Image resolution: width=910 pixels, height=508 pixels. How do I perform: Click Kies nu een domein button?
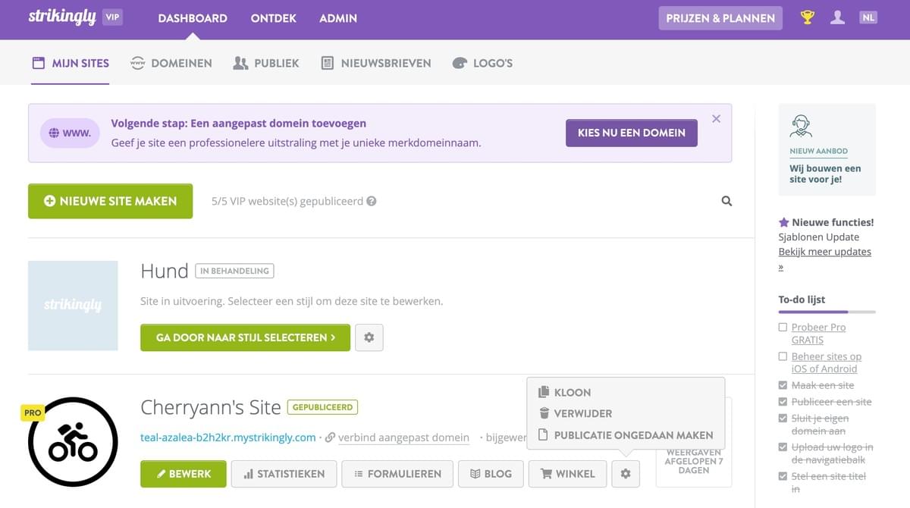(632, 133)
